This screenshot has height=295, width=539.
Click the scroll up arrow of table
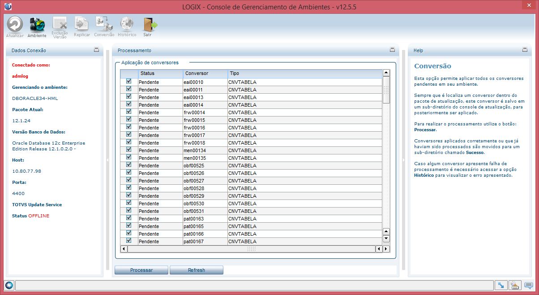386,73
